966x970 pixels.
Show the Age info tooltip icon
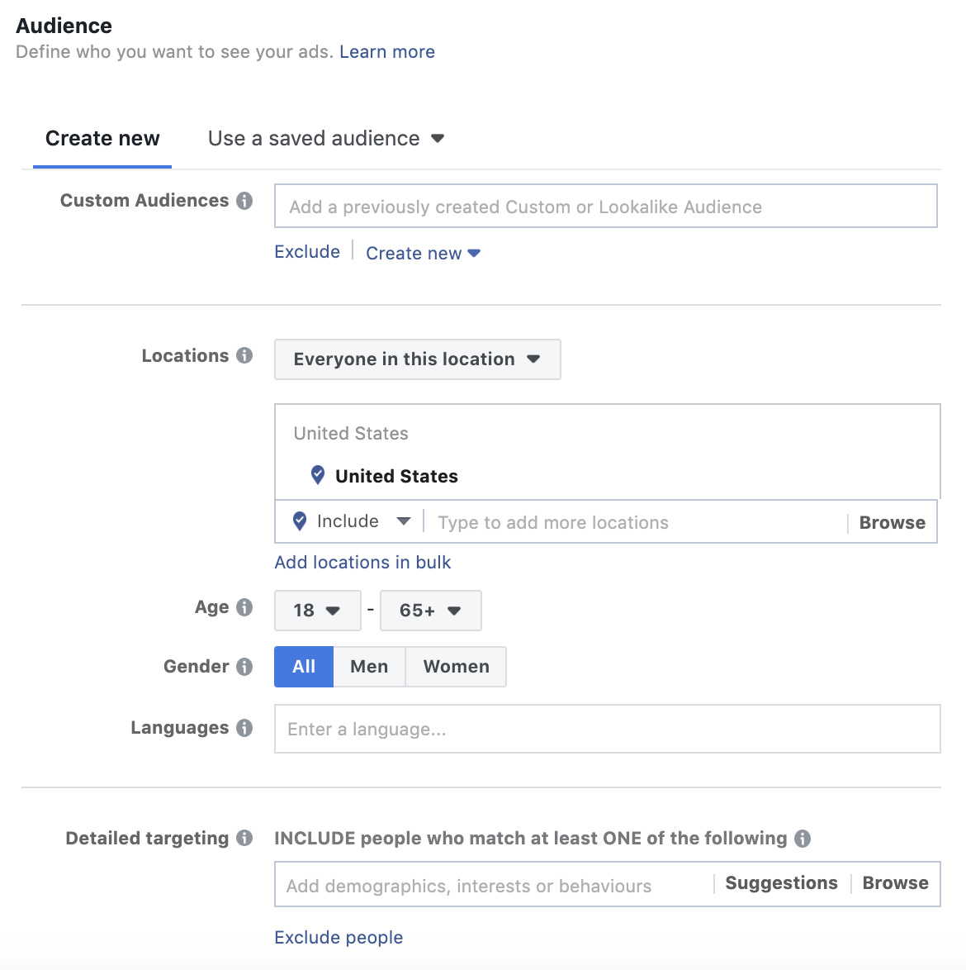pyautogui.click(x=244, y=607)
